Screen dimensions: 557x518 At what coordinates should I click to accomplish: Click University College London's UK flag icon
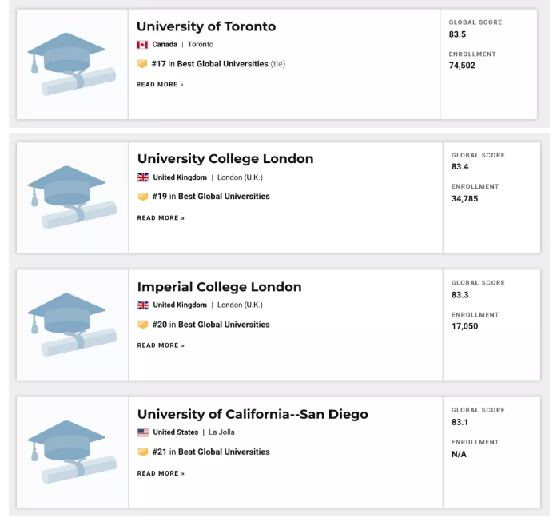coord(143,177)
